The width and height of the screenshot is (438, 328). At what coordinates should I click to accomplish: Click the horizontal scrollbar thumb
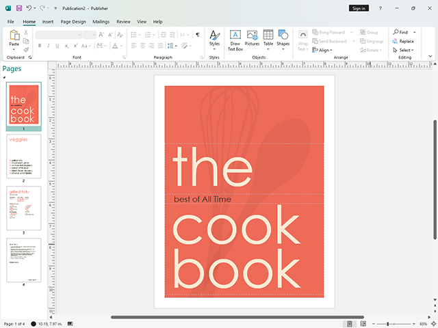tap(237, 317)
